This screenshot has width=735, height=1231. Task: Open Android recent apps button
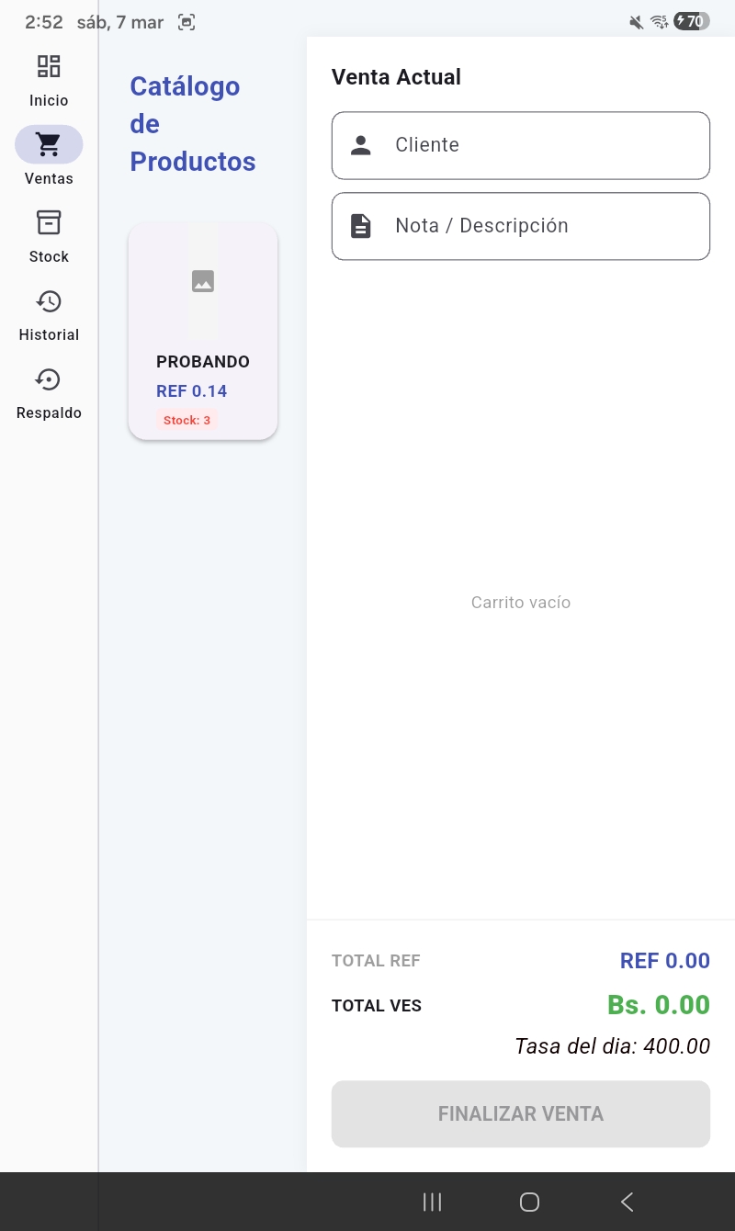pyautogui.click(x=432, y=1202)
